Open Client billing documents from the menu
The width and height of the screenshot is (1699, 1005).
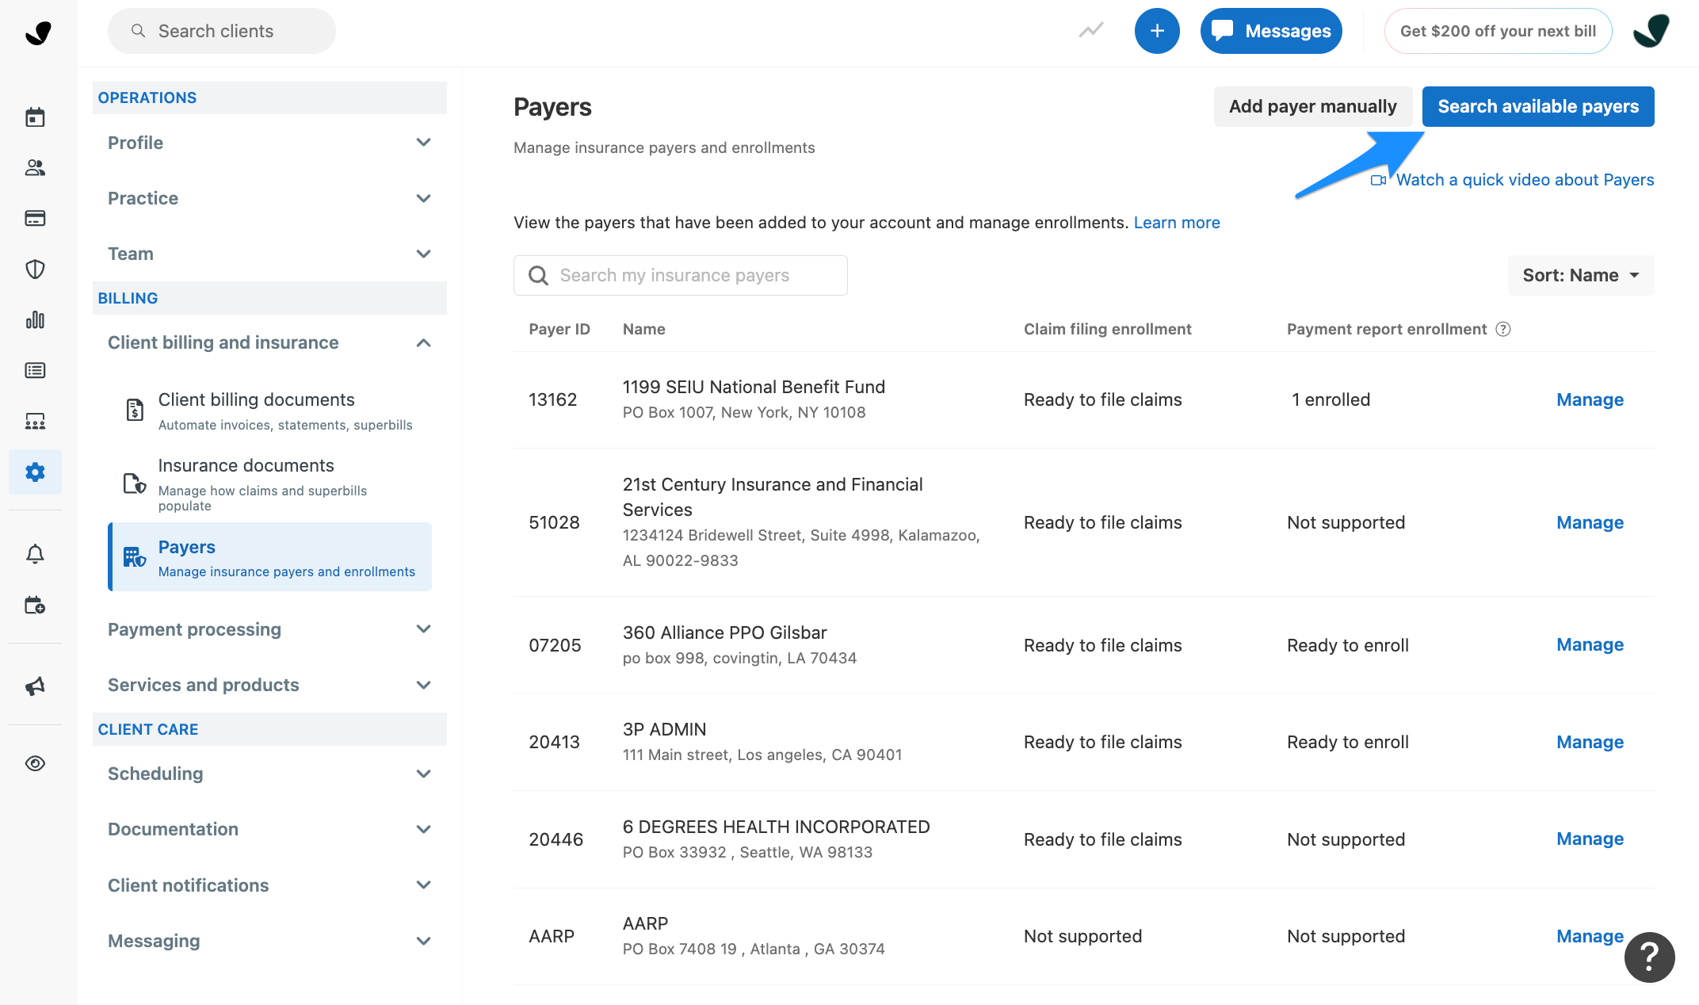pyautogui.click(x=257, y=399)
